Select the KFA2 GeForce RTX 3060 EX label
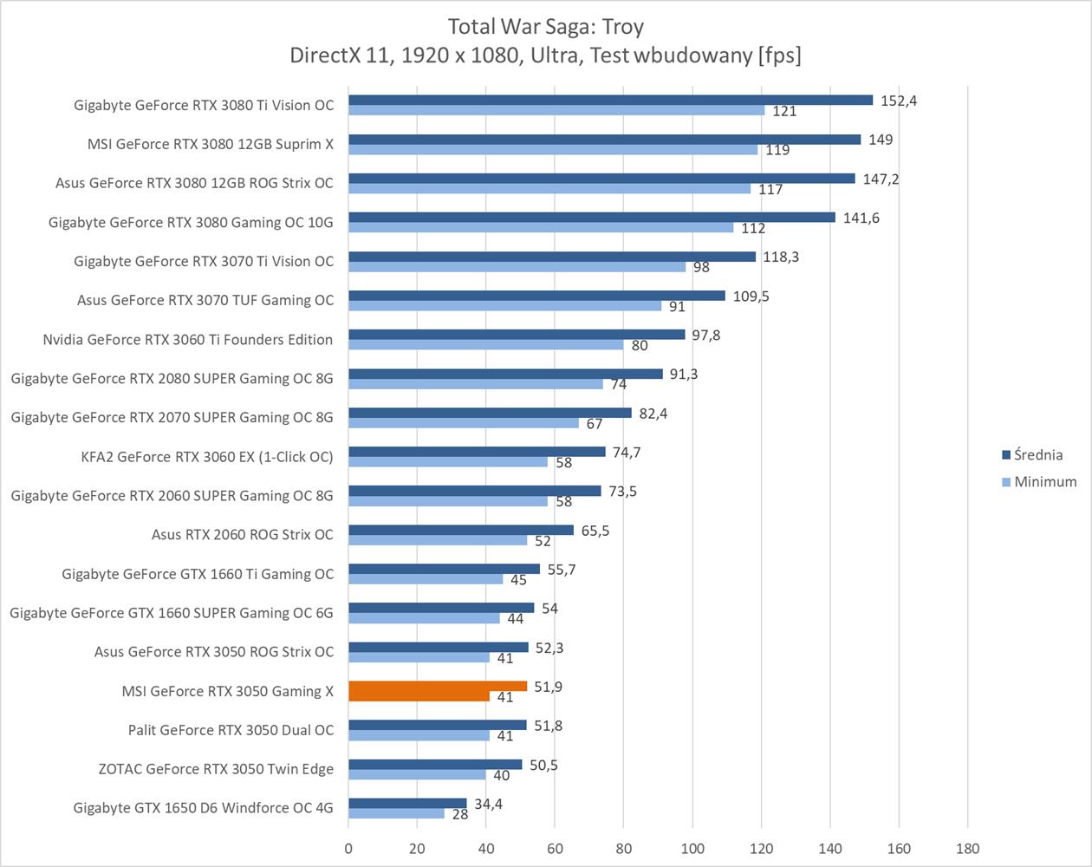 [206, 457]
